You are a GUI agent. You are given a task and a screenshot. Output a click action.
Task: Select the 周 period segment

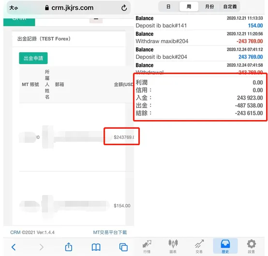(189, 7)
